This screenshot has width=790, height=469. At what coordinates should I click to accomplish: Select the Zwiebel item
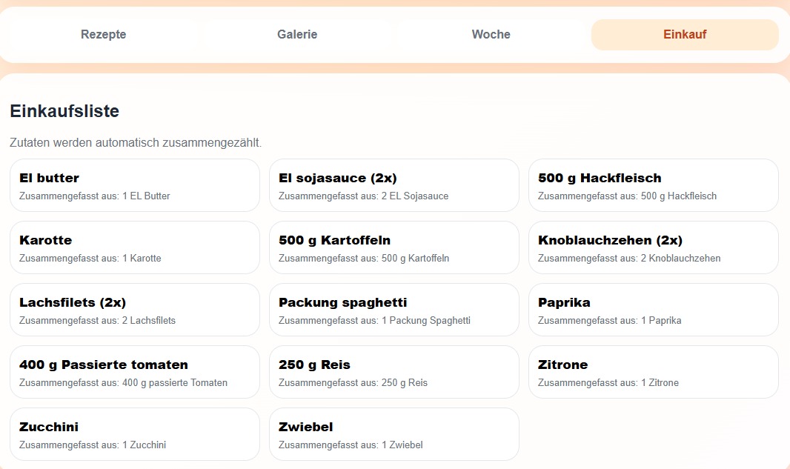tap(394, 435)
